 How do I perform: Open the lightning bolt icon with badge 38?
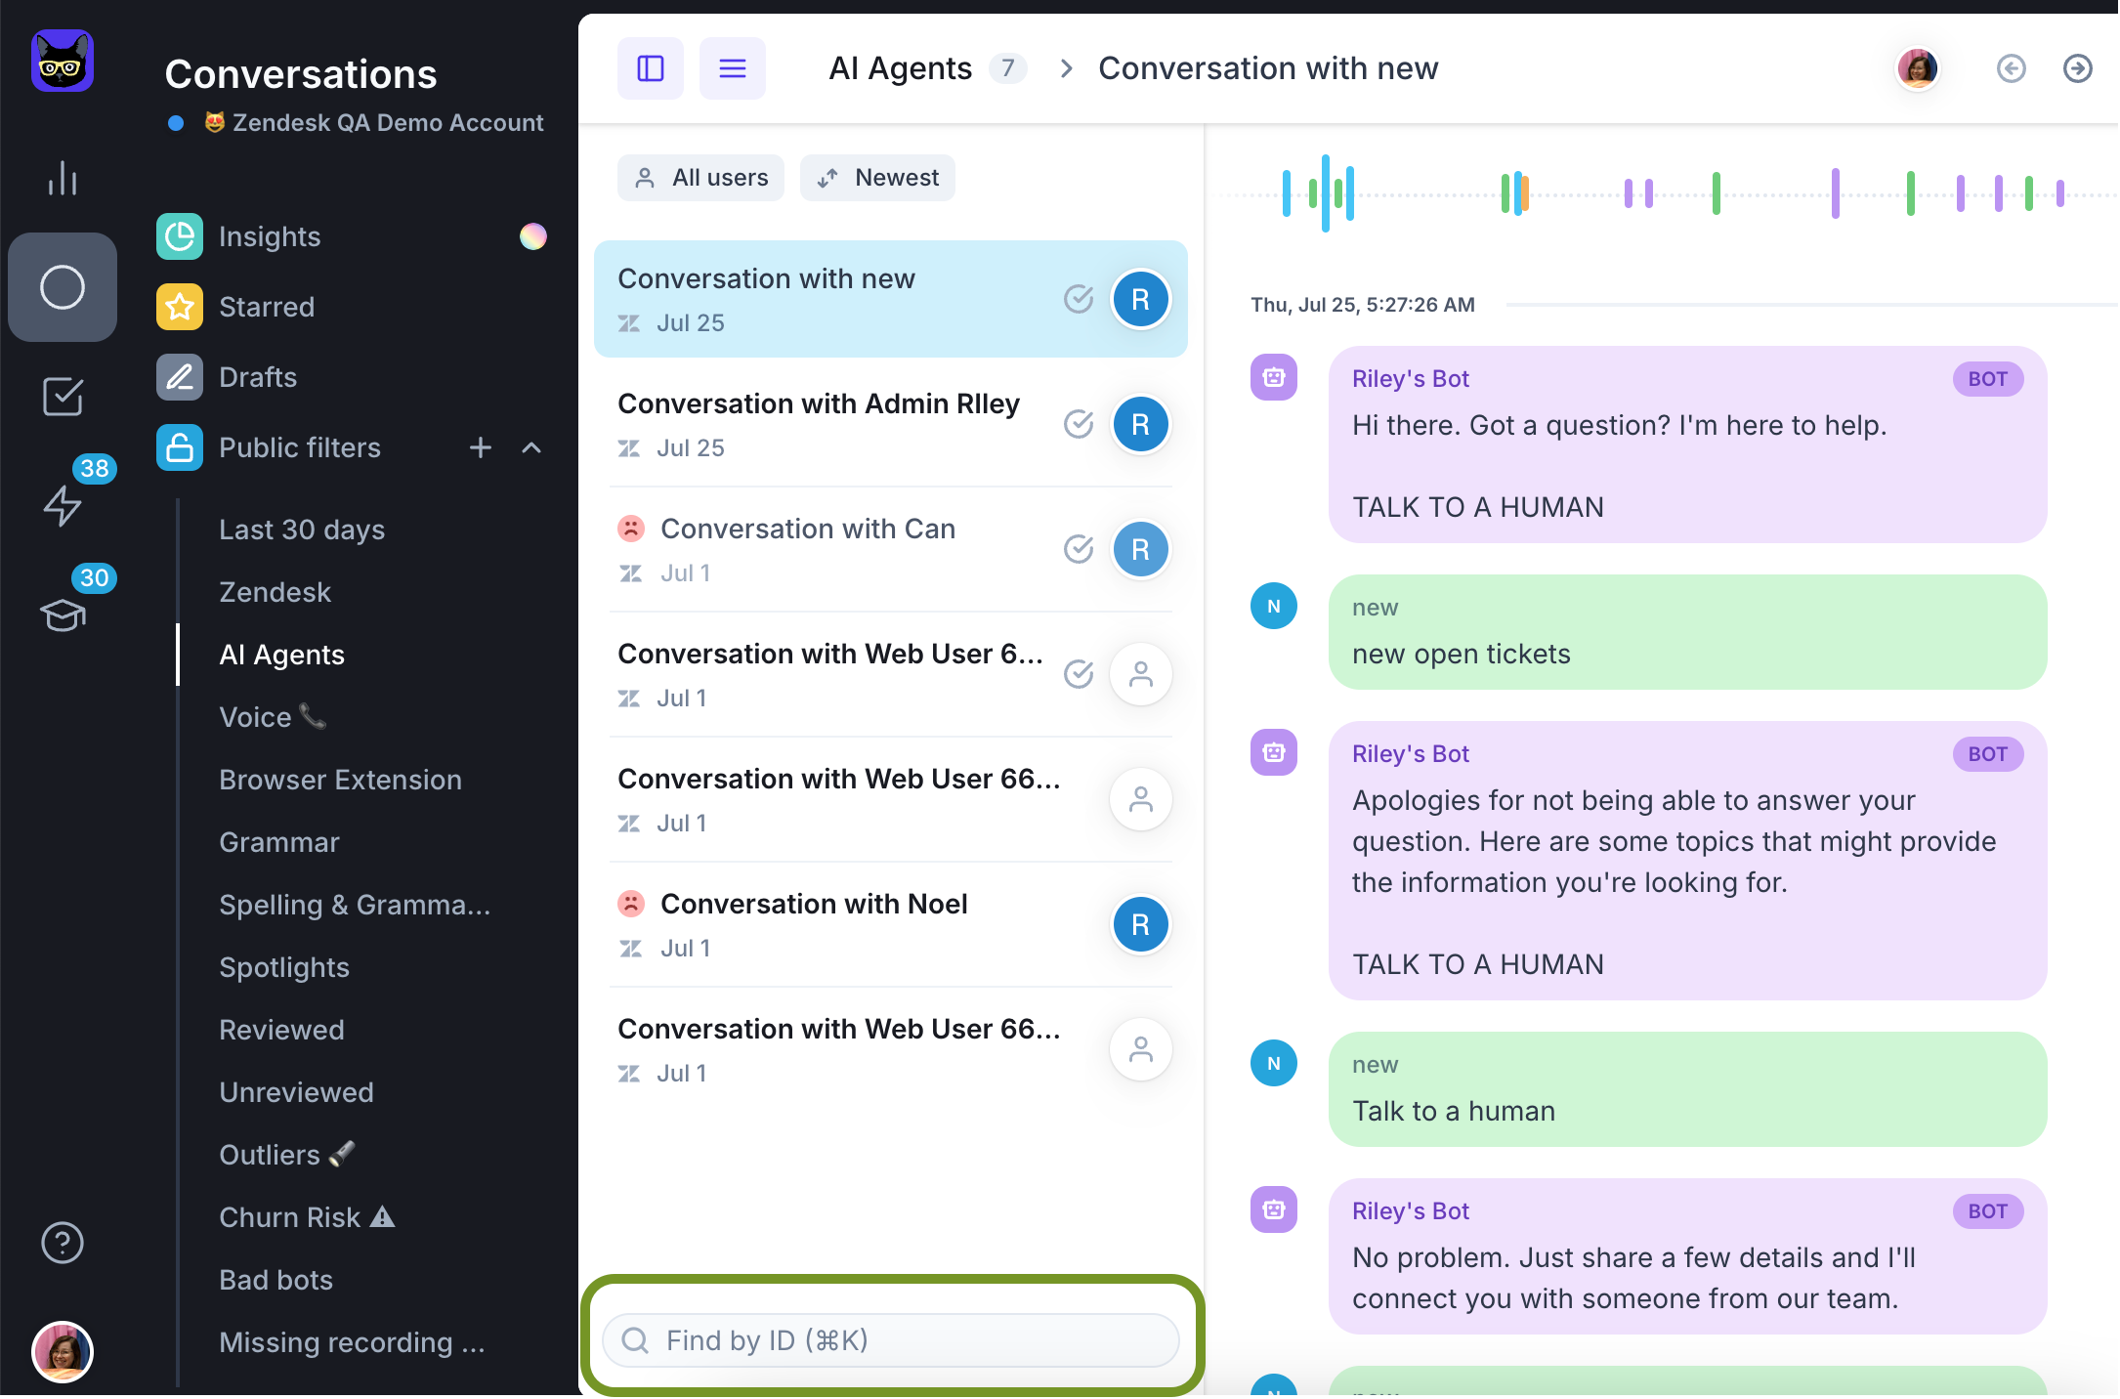click(x=63, y=504)
